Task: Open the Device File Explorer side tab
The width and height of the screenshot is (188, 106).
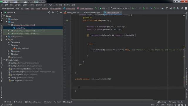Action: point(186,77)
